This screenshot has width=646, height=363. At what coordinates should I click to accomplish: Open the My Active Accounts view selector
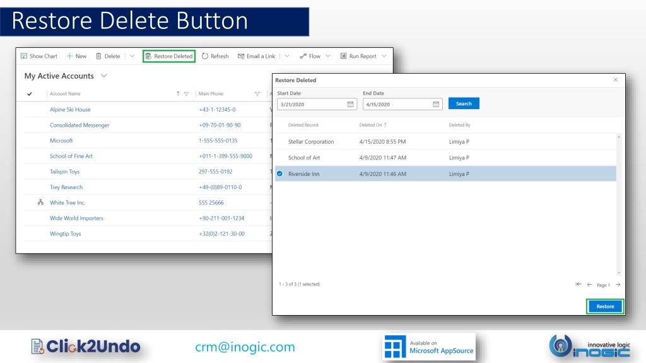click(66, 76)
